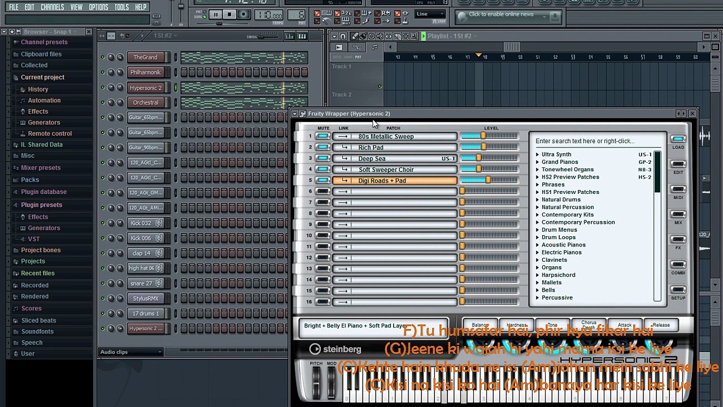This screenshot has height=407, width=723.
Task: Select the TheGrand channel button
Action: 146,57
